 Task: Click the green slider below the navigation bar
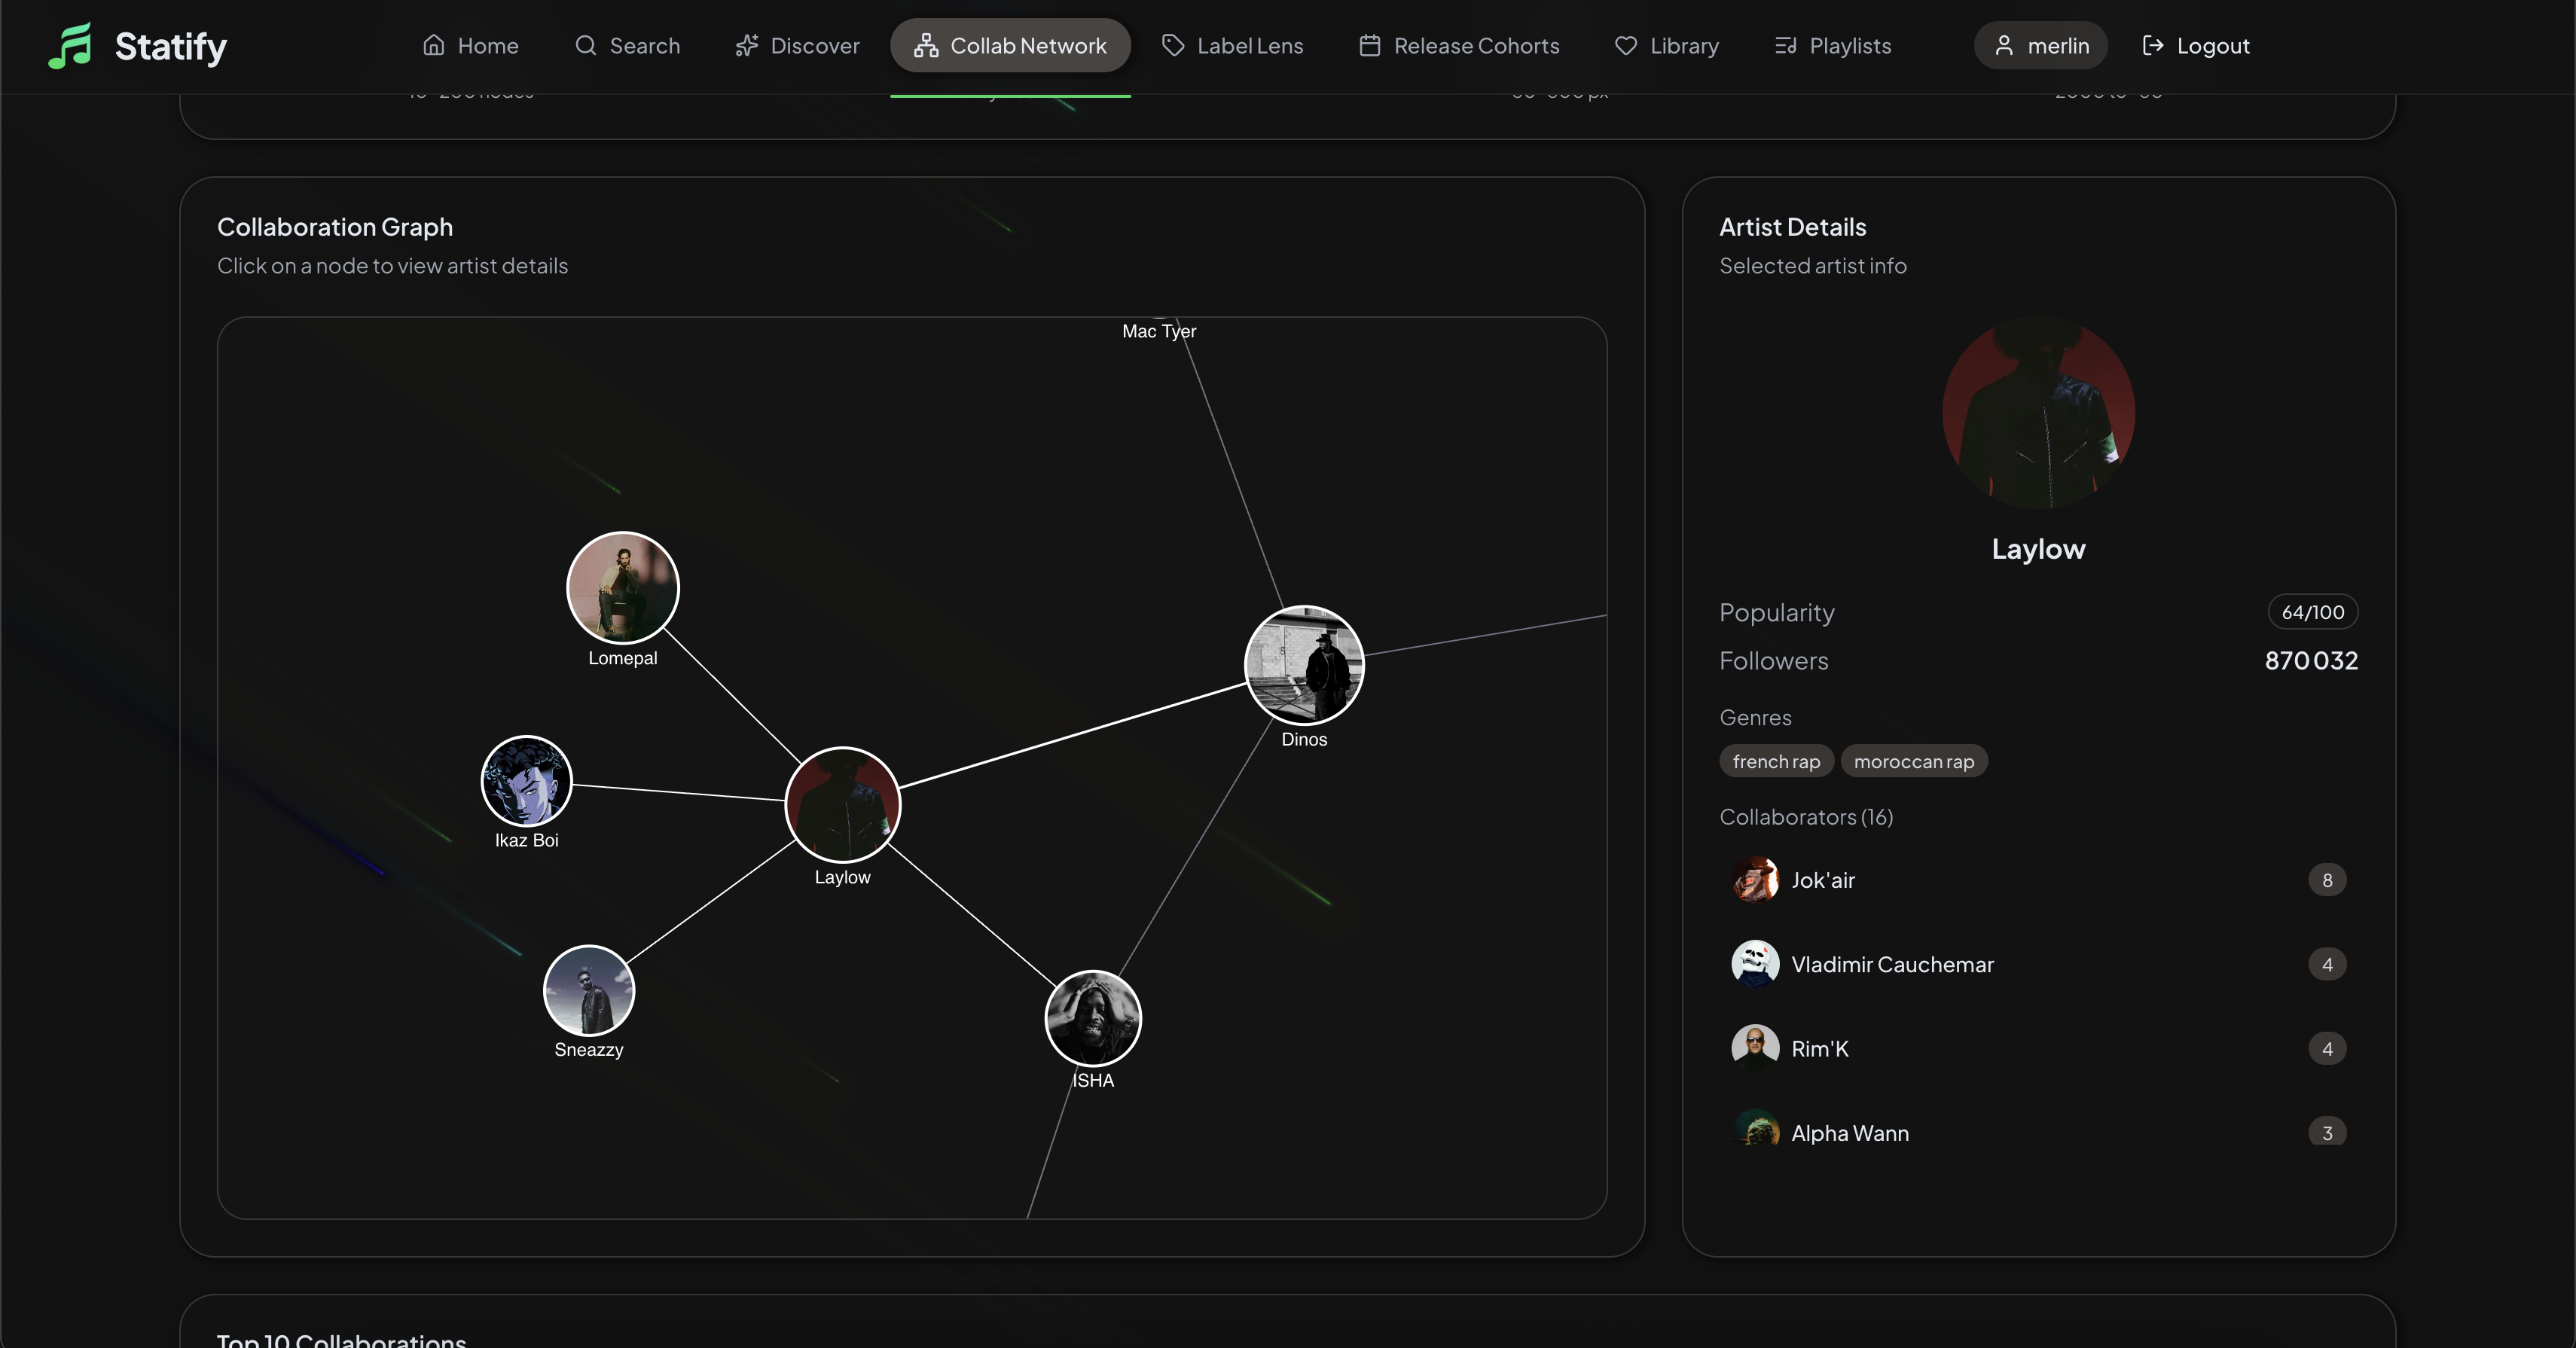[x=1010, y=95]
